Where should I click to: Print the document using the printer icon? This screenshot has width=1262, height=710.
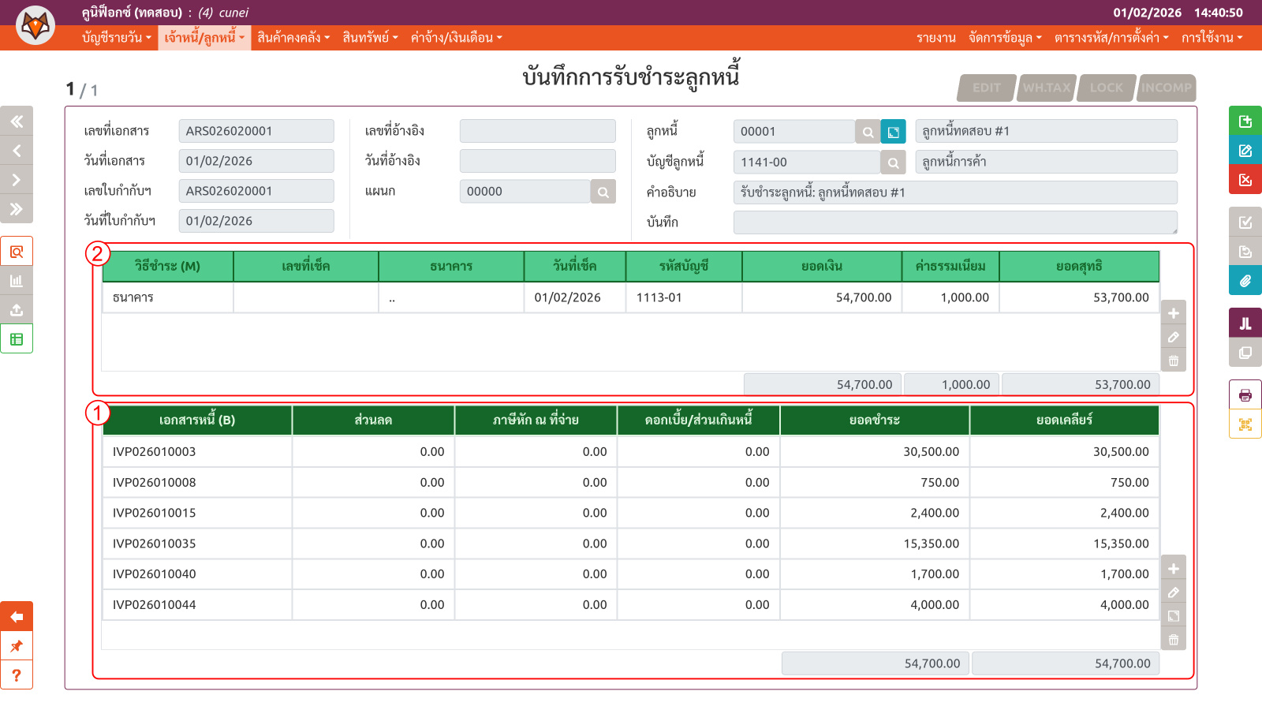(x=1245, y=395)
